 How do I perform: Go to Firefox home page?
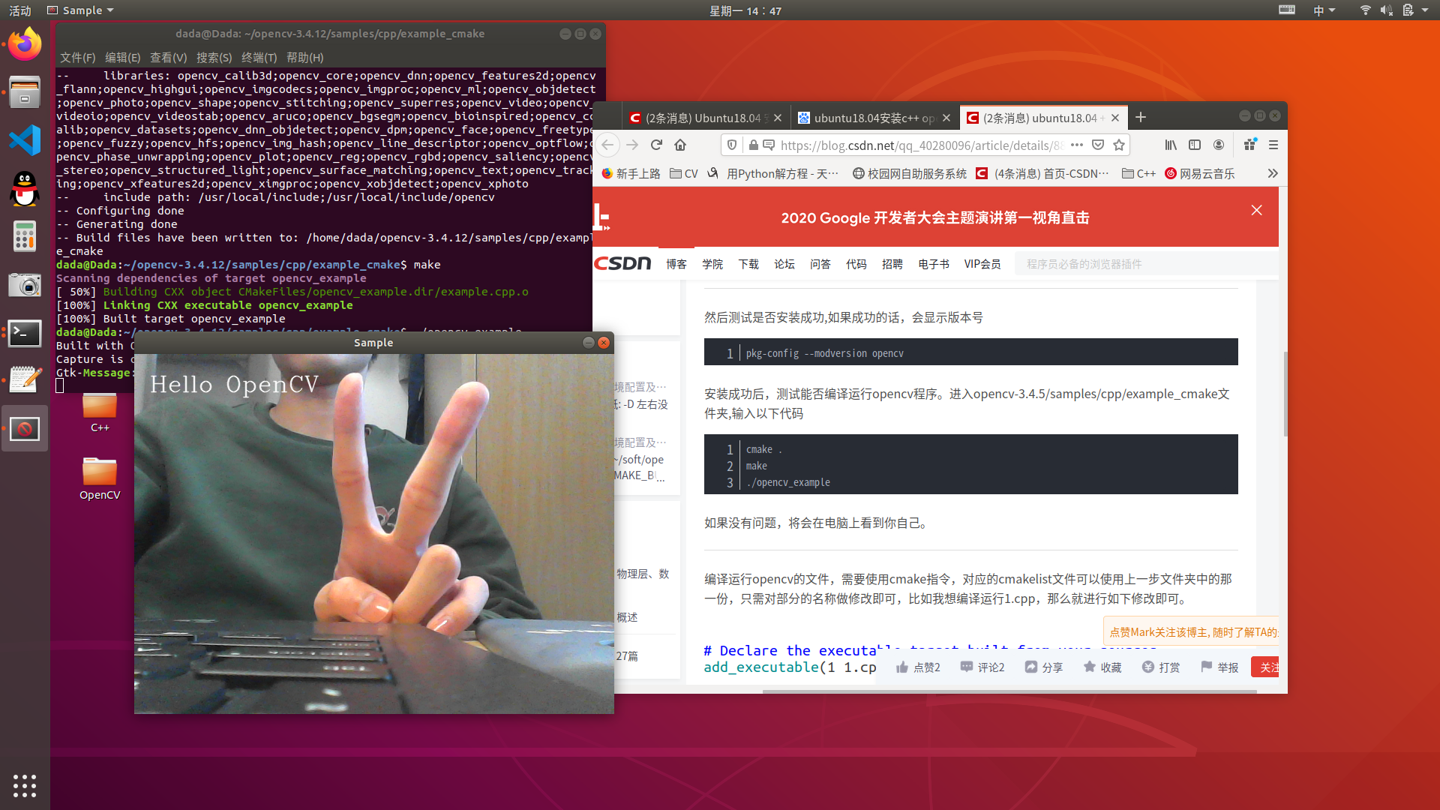680,145
